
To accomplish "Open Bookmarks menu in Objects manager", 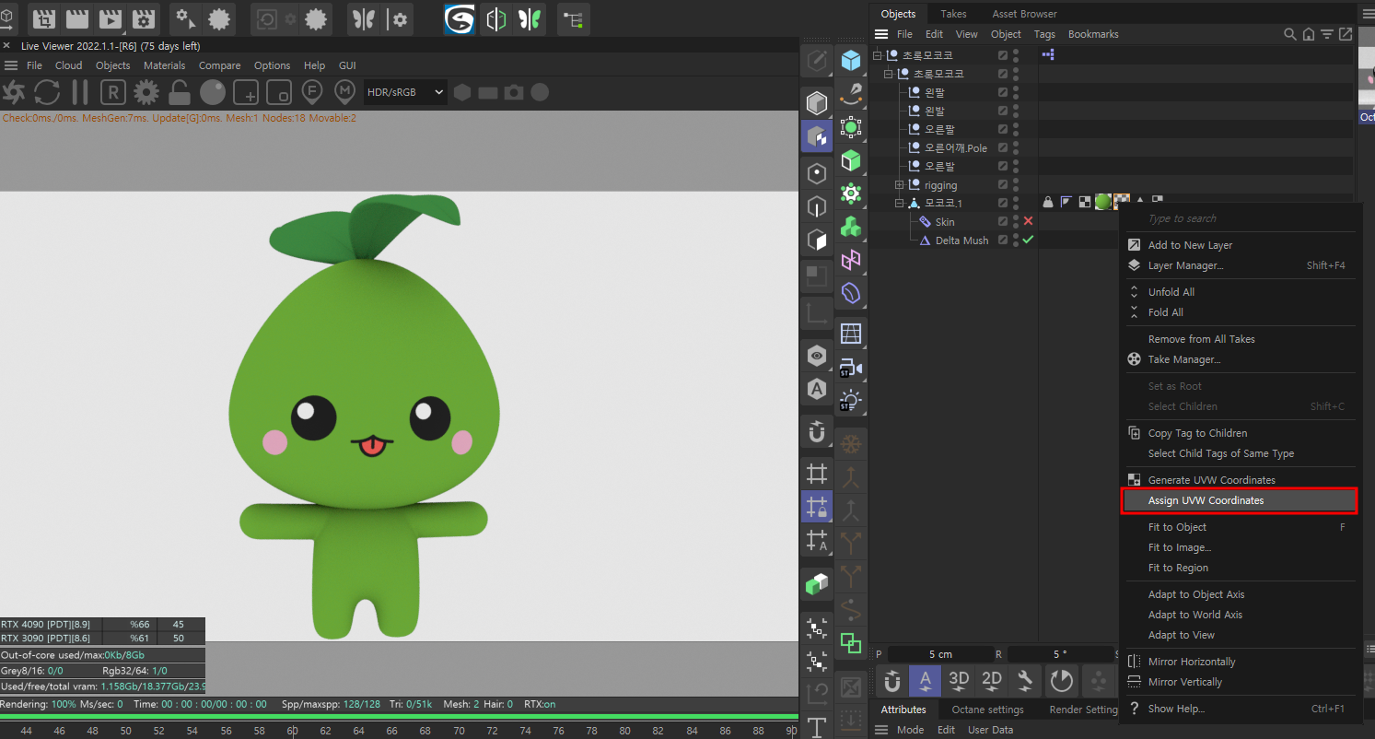I will point(1093,34).
